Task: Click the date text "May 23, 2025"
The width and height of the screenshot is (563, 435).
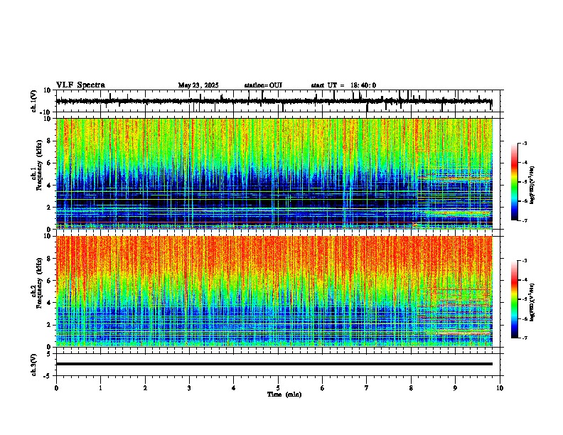Action: click(198, 85)
